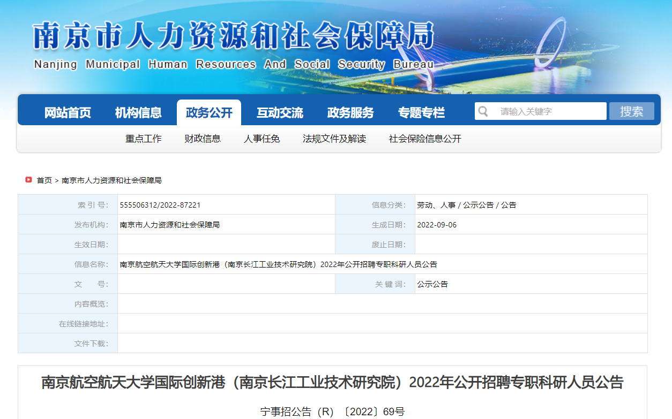Click the red breadcrumb arrow icon

coord(28,180)
